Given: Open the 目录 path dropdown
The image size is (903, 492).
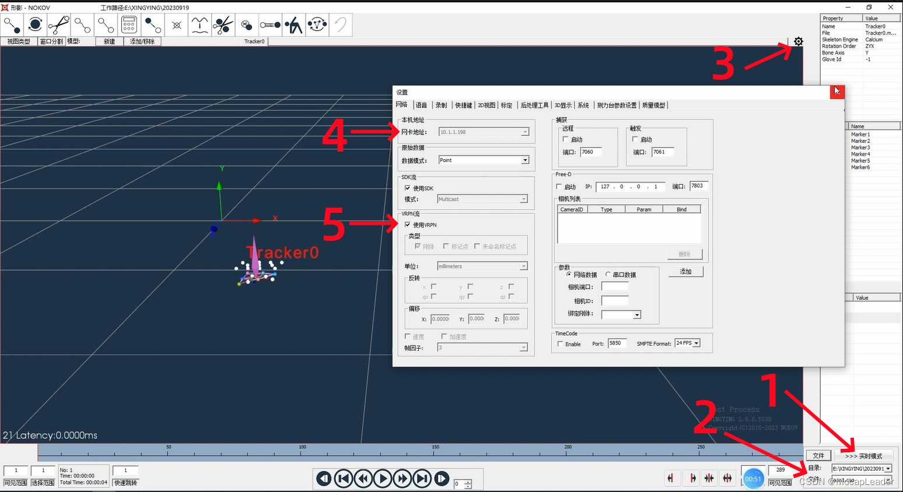Looking at the screenshot, I should coord(862,468).
